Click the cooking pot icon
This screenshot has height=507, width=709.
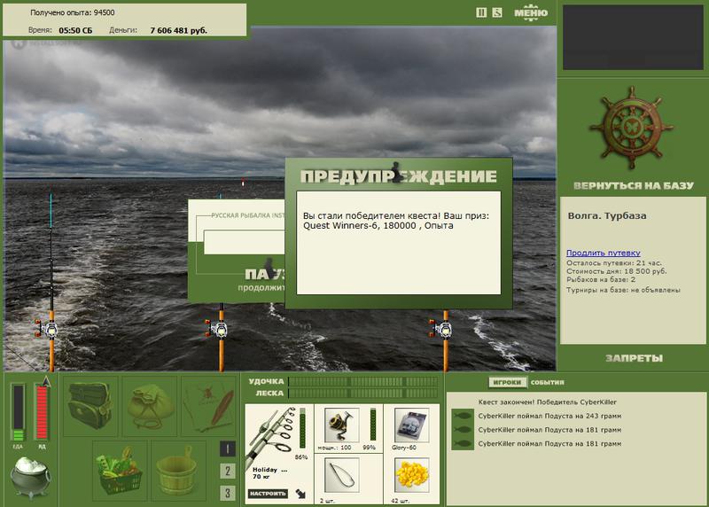[x=30, y=477]
